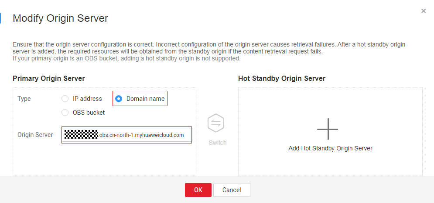434x203 pixels.
Task: Close the Modify Origin Server dialog
Action: point(424,11)
